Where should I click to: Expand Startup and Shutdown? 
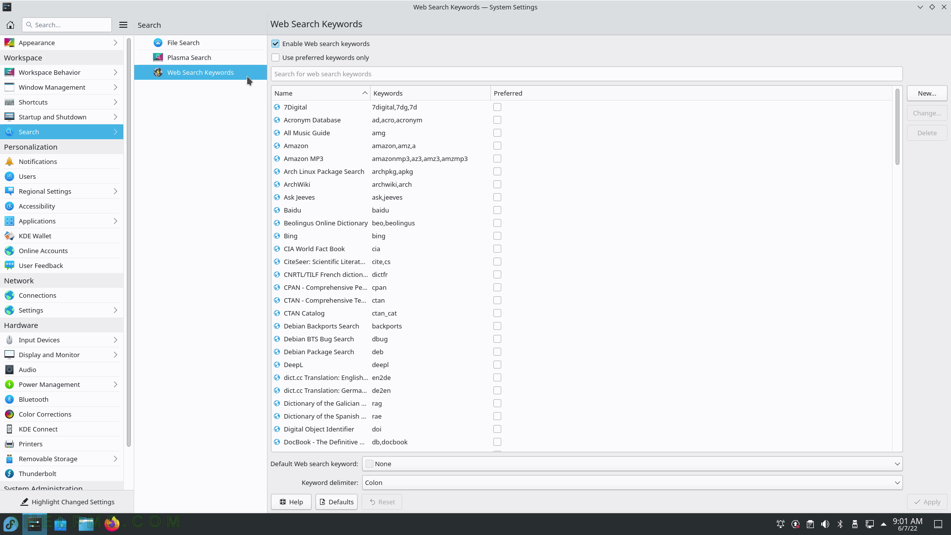115,117
